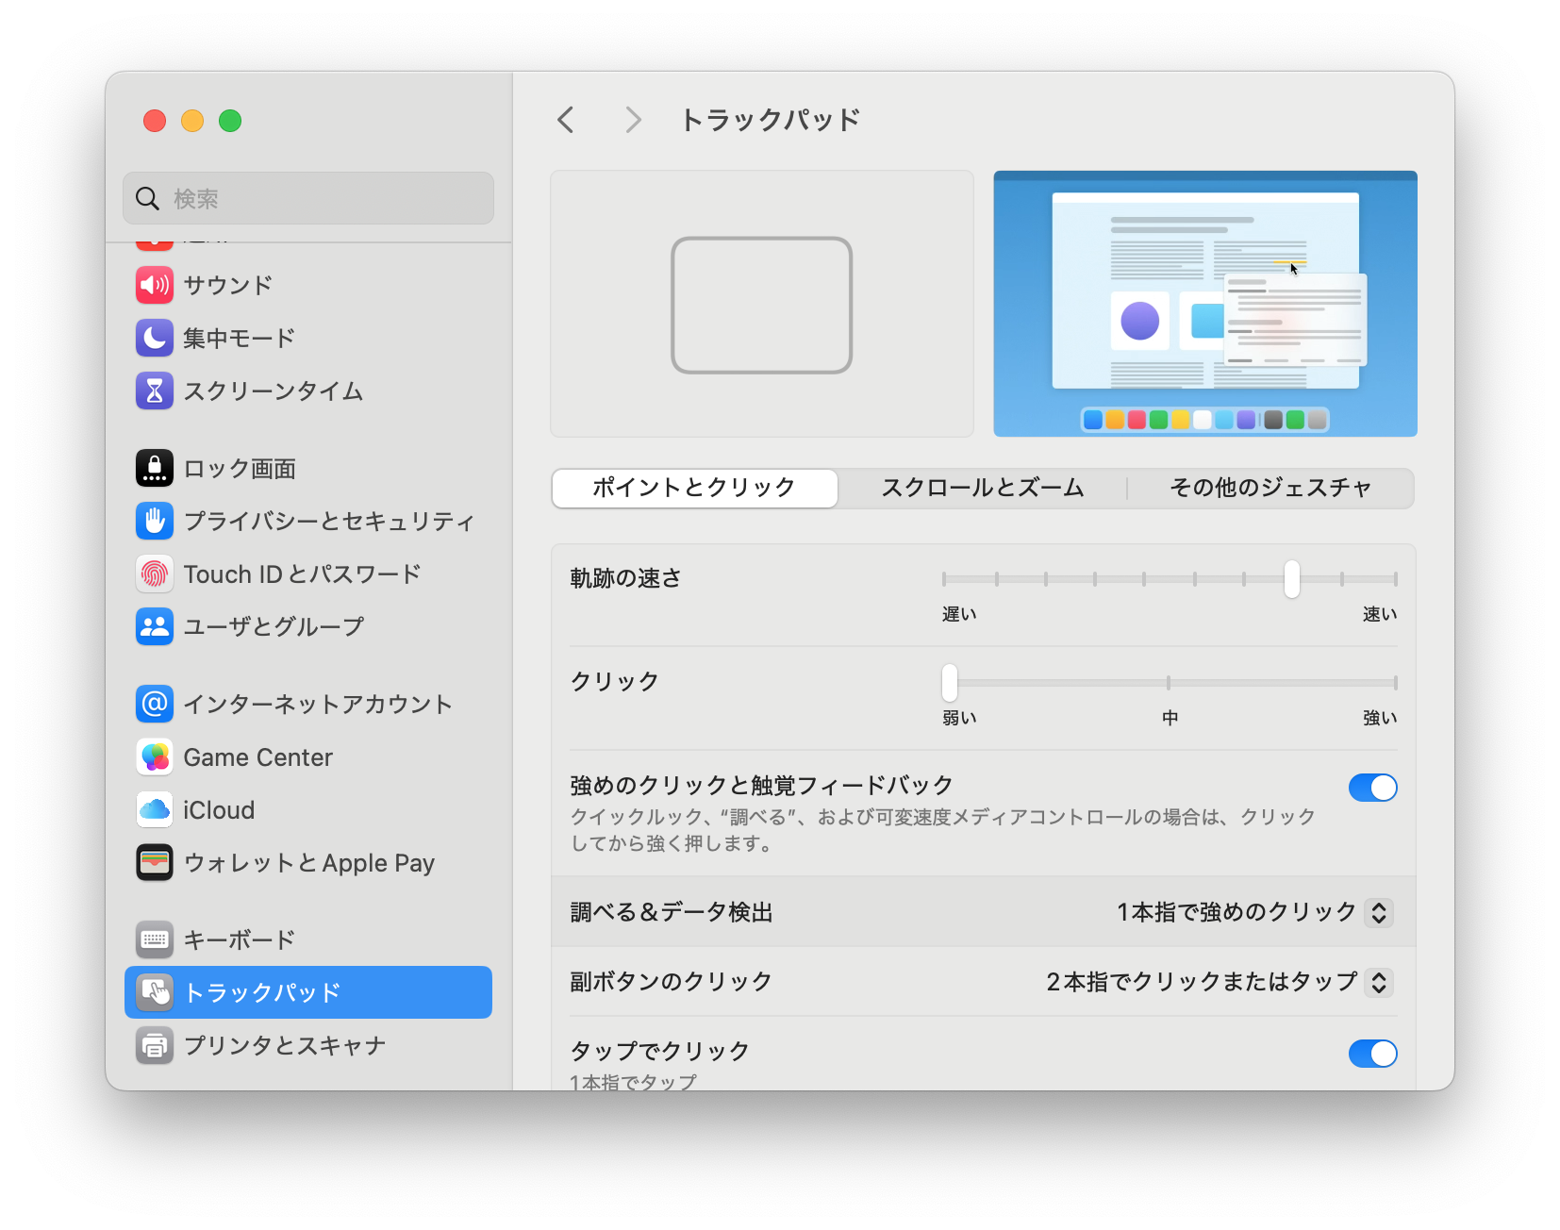
Task: Click the green zoom window button
Action: pyautogui.click(x=230, y=121)
